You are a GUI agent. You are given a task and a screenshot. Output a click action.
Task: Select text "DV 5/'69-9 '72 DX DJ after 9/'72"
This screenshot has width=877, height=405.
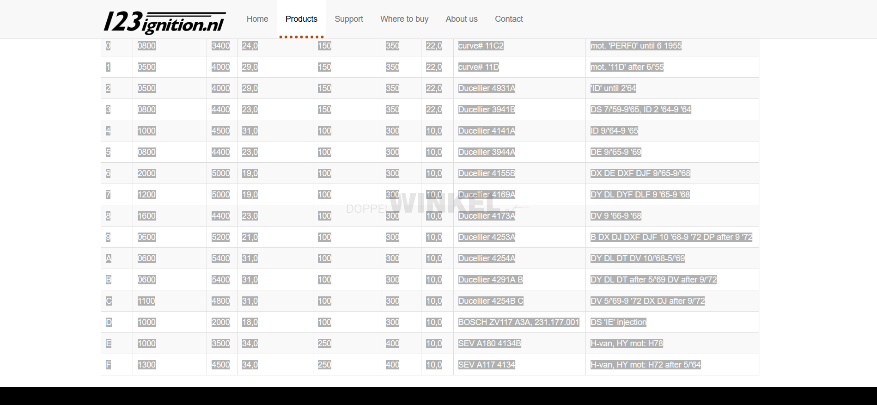(x=648, y=301)
